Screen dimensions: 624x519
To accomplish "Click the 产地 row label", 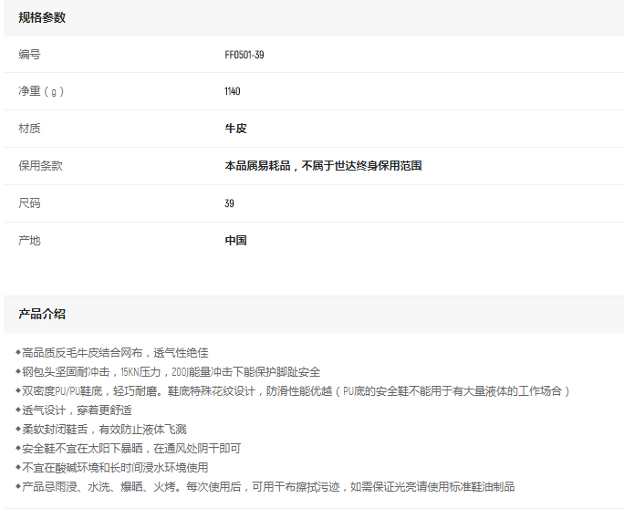I will pos(29,241).
